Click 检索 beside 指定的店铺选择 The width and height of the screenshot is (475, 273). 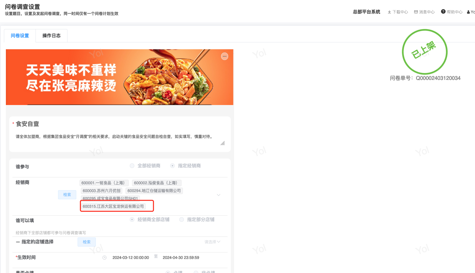87,242
